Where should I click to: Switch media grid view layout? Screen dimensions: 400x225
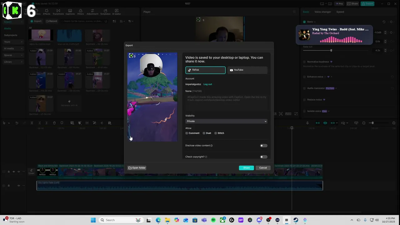[x=114, y=21]
